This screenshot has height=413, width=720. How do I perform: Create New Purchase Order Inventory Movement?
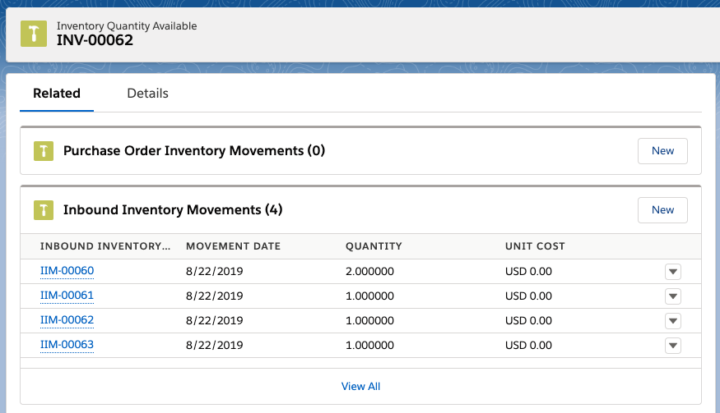(x=662, y=151)
